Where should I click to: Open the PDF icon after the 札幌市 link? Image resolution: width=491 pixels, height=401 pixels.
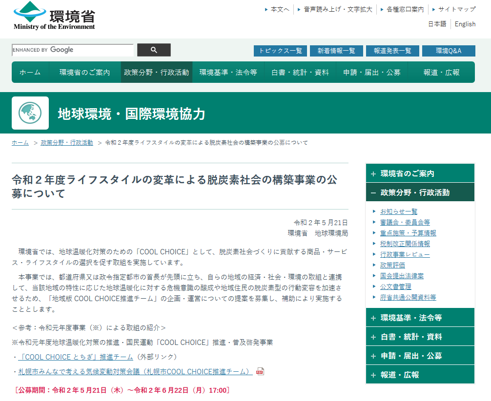coord(260,372)
